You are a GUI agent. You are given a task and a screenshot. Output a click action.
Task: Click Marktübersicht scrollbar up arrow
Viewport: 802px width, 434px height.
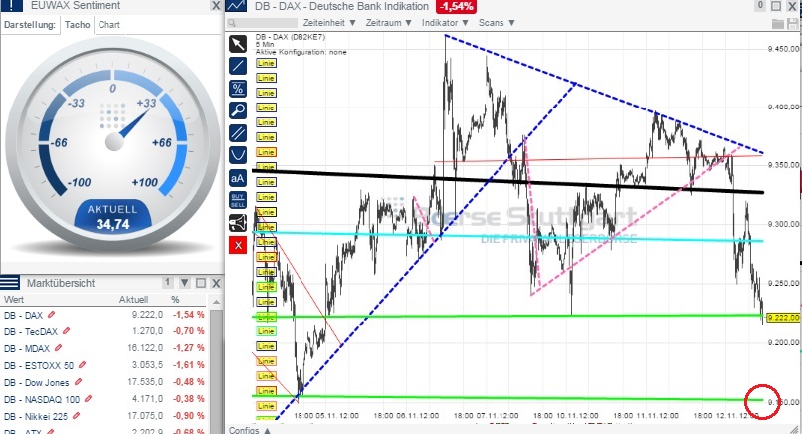point(216,301)
